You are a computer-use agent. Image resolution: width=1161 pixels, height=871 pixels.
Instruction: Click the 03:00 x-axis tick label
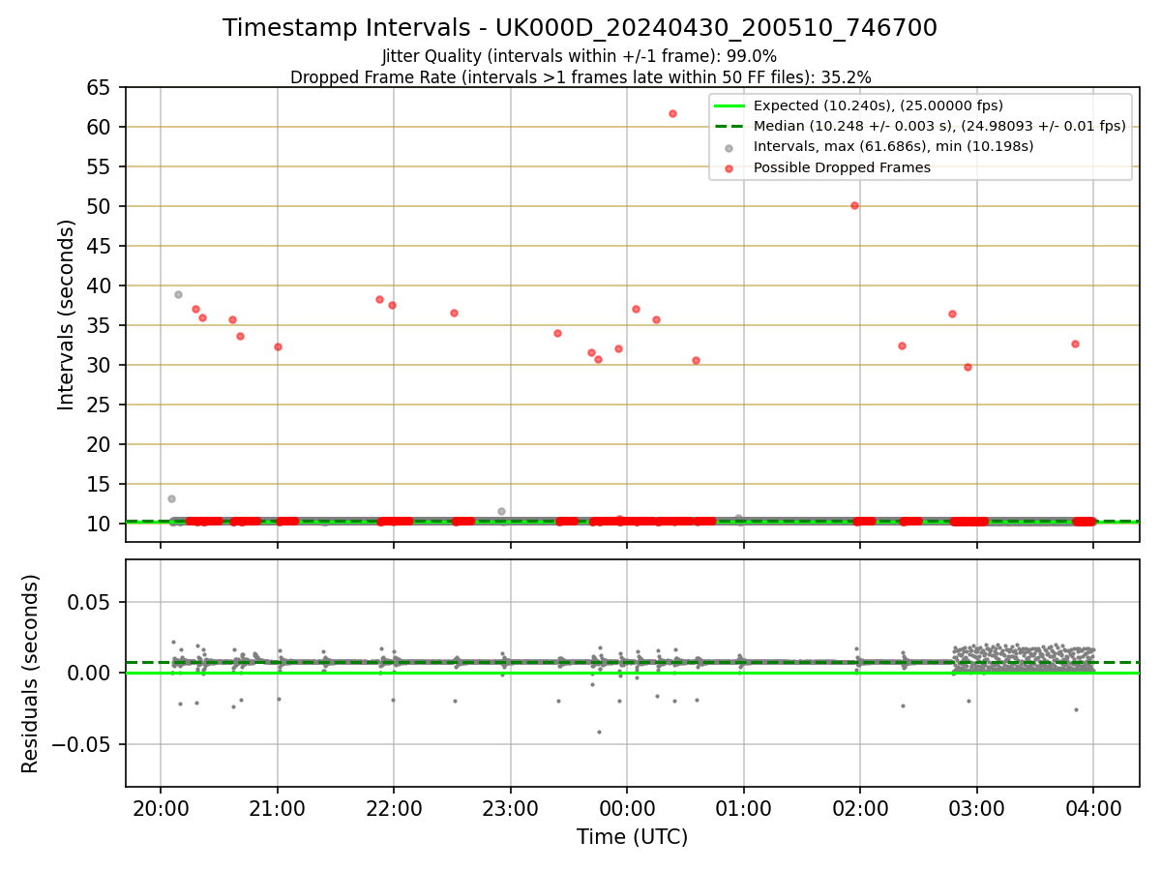click(977, 809)
